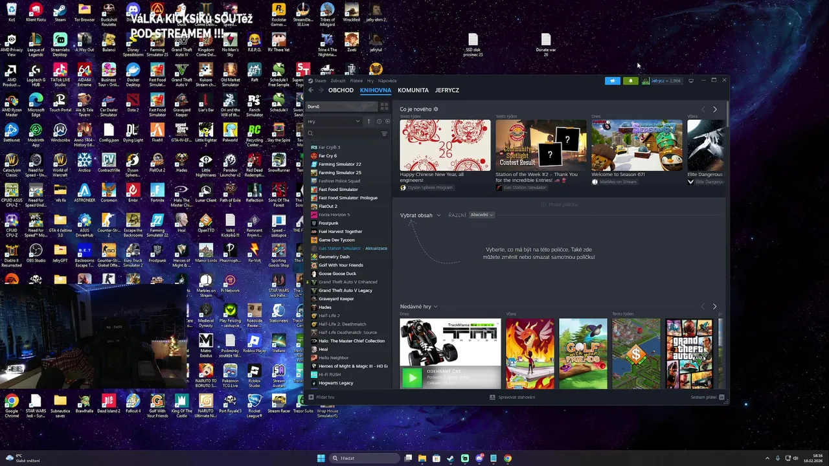Open Nápověda menu in Steam
Screen dimensions: 829x466
pyautogui.click(x=387, y=81)
